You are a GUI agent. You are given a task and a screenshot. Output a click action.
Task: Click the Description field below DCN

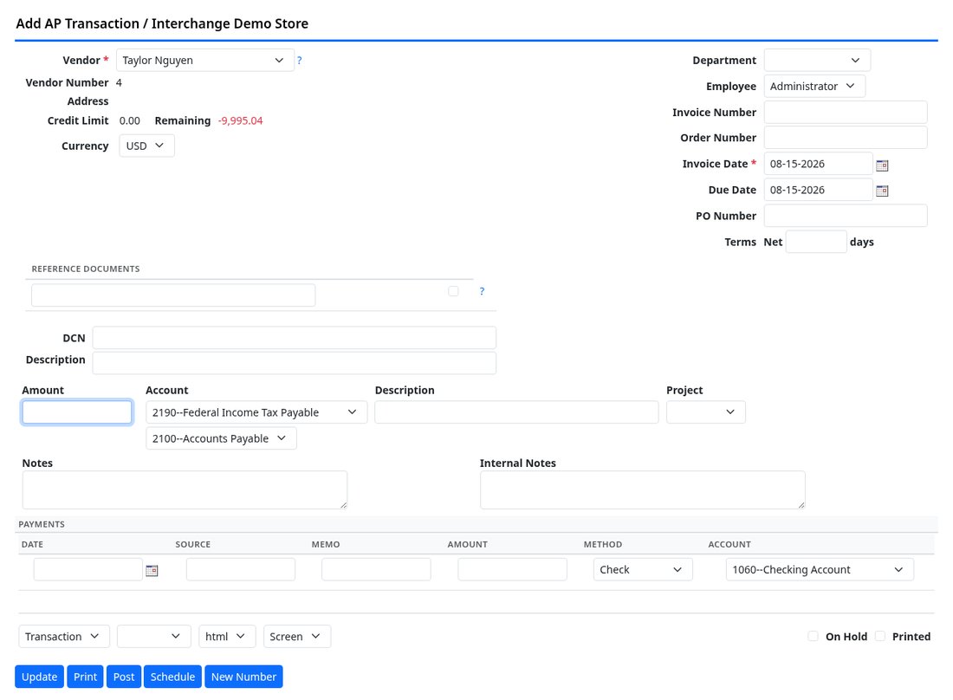coord(295,363)
